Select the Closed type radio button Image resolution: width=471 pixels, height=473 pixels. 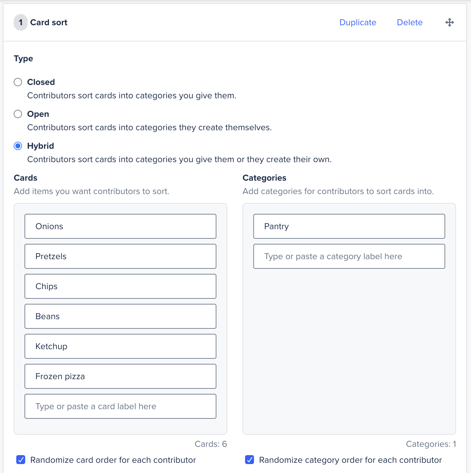click(18, 82)
